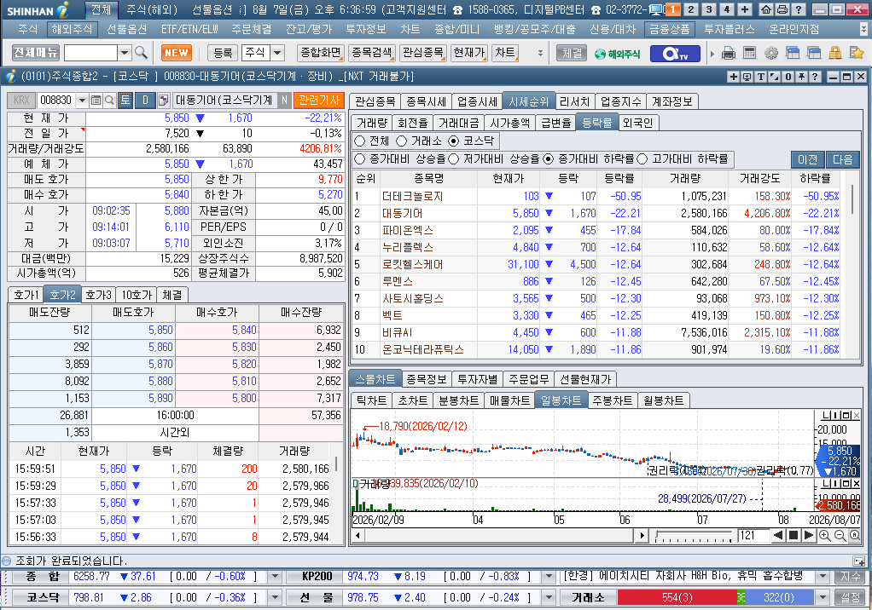Click the 종합화면 toolbar button
The width and height of the screenshot is (872, 610).
(x=321, y=53)
